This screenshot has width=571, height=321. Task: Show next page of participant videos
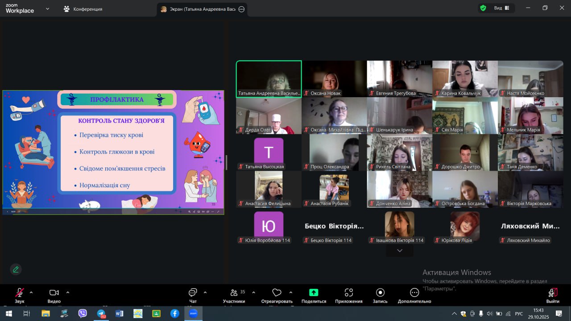399,251
